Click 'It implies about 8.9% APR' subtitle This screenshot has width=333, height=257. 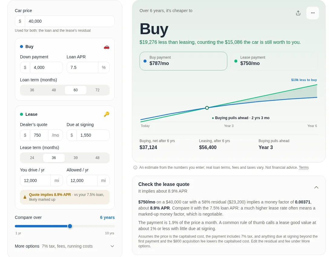tap(163, 191)
